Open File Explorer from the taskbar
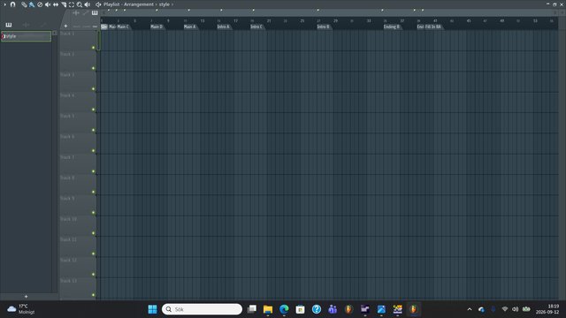Image resolution: width=566 pixels, height=318 pixels. click(268, 309)
